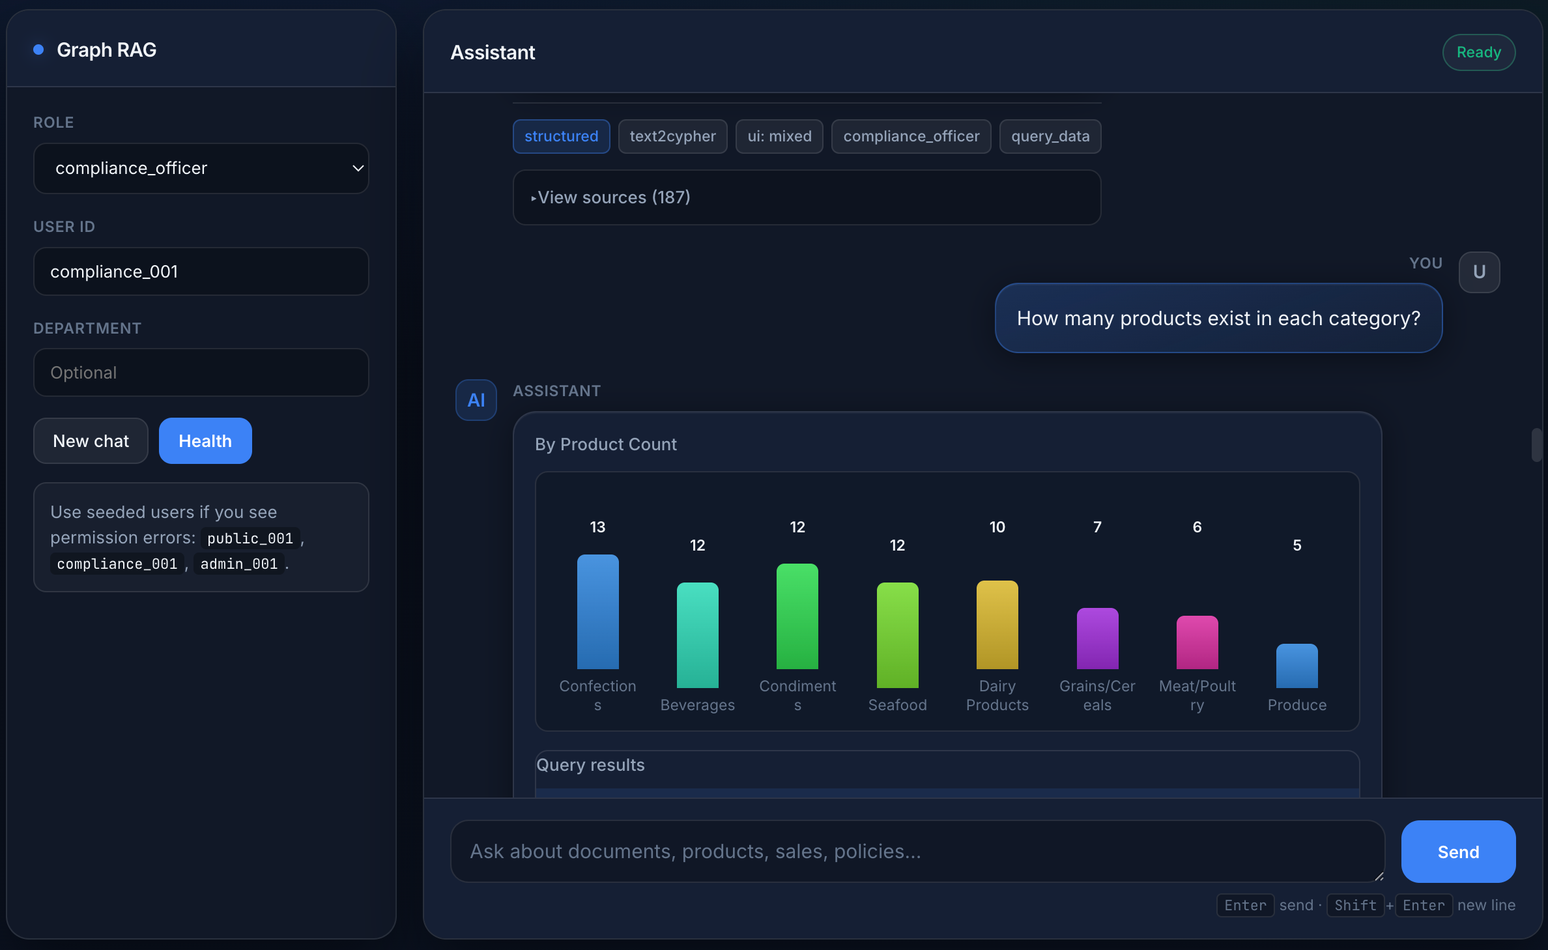
Task: Click the public_001 code chip
Action: click(x=250, y=538)
